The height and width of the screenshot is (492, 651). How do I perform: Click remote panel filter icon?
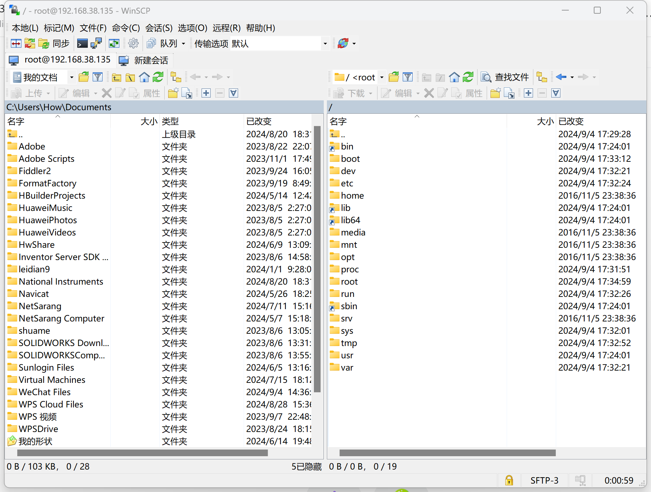coord(407,77)
